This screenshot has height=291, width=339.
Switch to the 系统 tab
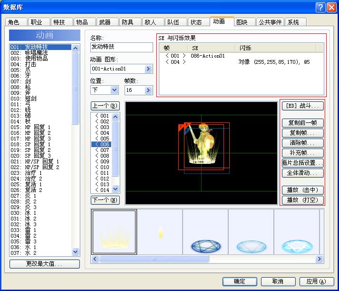[x=296, y=22]
